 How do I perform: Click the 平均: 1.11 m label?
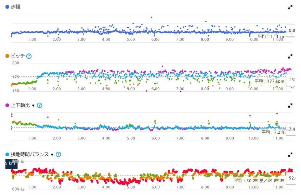(271, 36)
